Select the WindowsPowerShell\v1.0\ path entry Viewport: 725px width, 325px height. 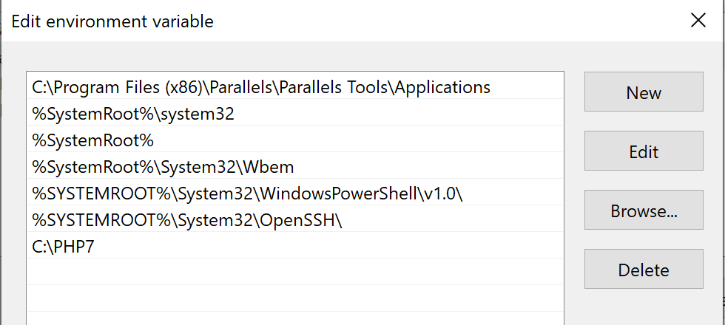pos(252,194)
